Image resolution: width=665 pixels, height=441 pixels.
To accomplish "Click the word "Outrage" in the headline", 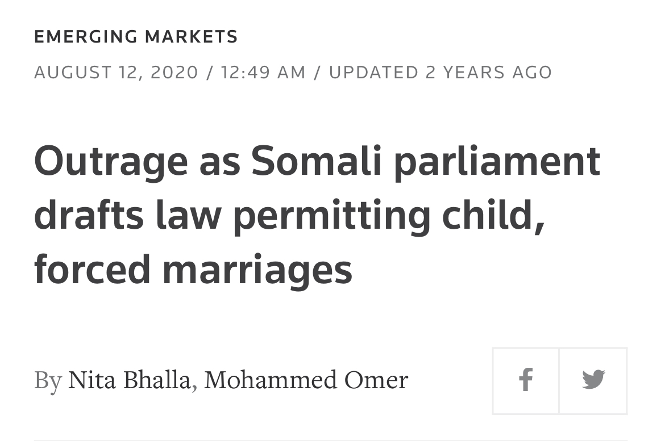I will [x=111, y=162].
